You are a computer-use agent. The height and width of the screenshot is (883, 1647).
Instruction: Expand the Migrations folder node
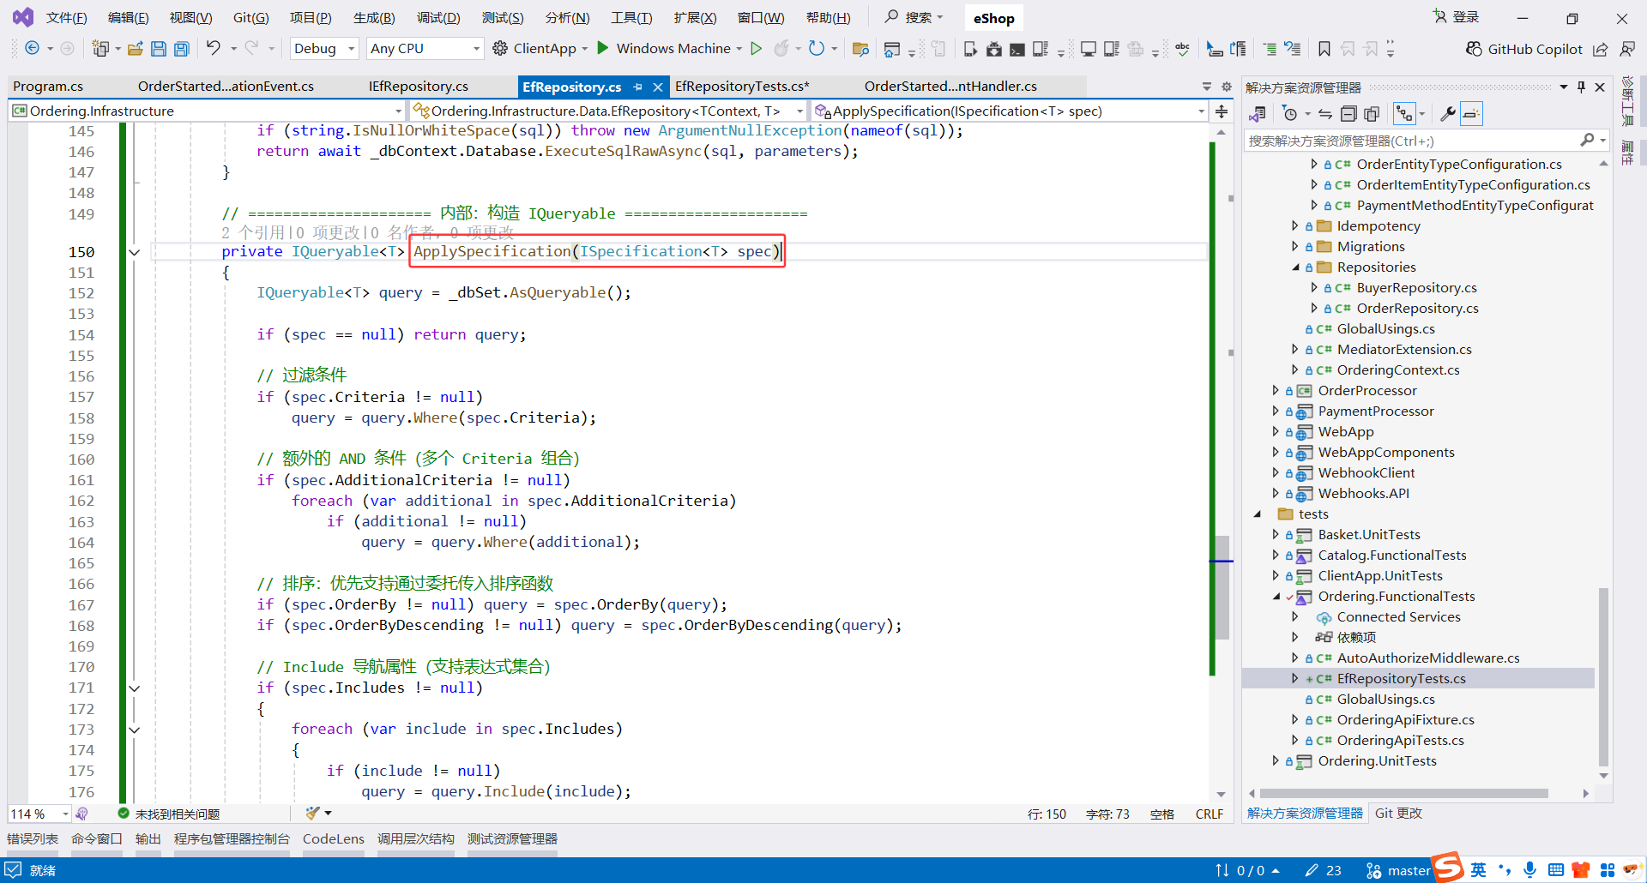tap(1295, 247)
